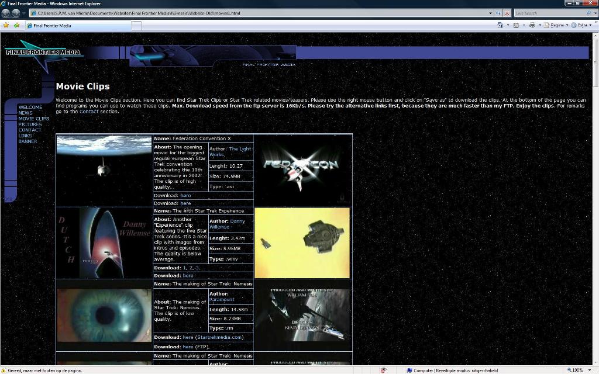The width and height of the screenshot is (599, 374).
Task: Click The Light Works author link
Action: coord(230,152)
